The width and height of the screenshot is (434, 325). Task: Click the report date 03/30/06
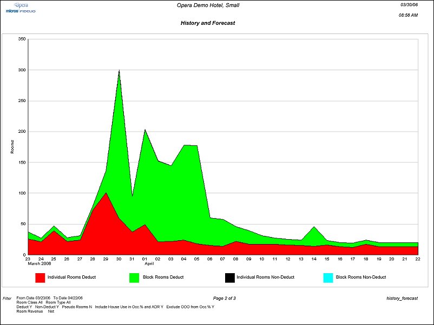click(x=409, y=4)
